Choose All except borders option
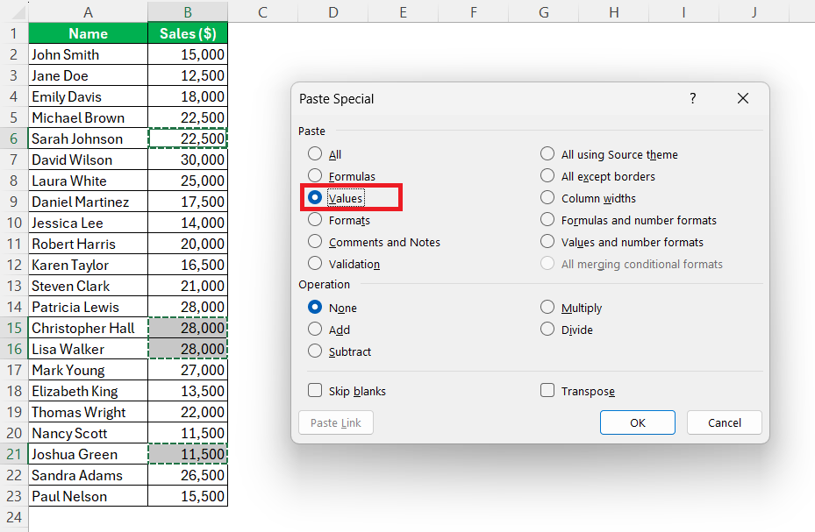815x532 pixels. pos(597,176)
